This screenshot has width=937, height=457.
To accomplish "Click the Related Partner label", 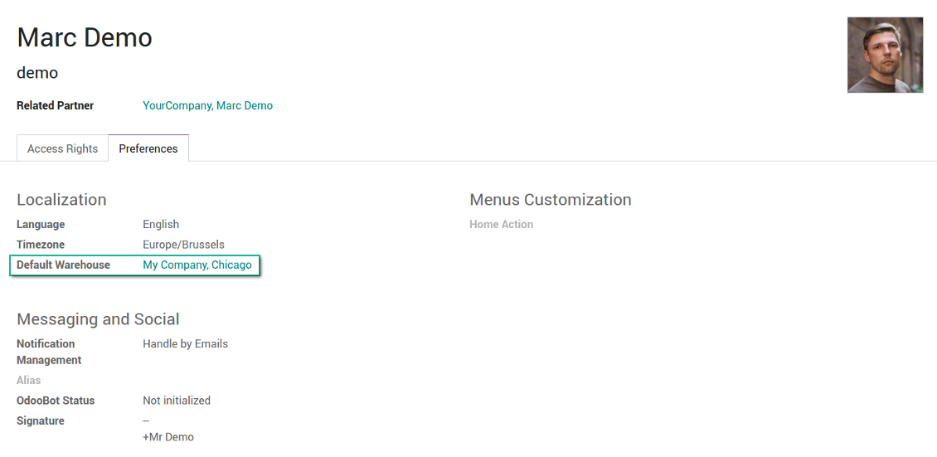I will point(55,106).
